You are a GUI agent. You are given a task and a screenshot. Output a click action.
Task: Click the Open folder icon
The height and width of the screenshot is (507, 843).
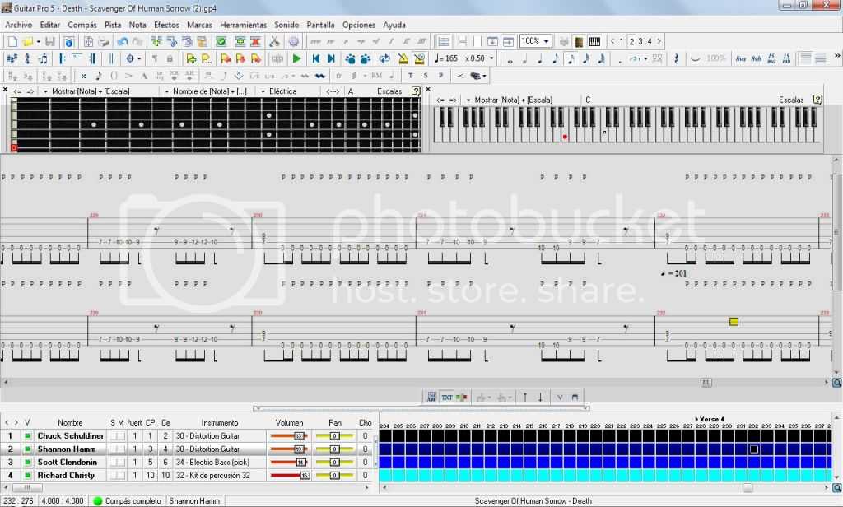27,41
